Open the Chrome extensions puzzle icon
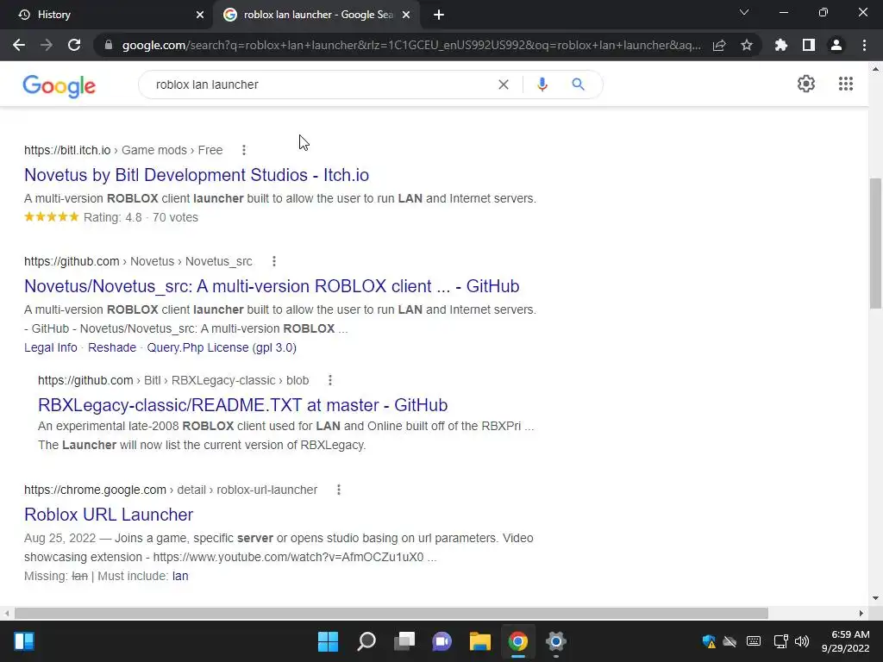This screenshot has width=883, height=662. coord(781,45)
